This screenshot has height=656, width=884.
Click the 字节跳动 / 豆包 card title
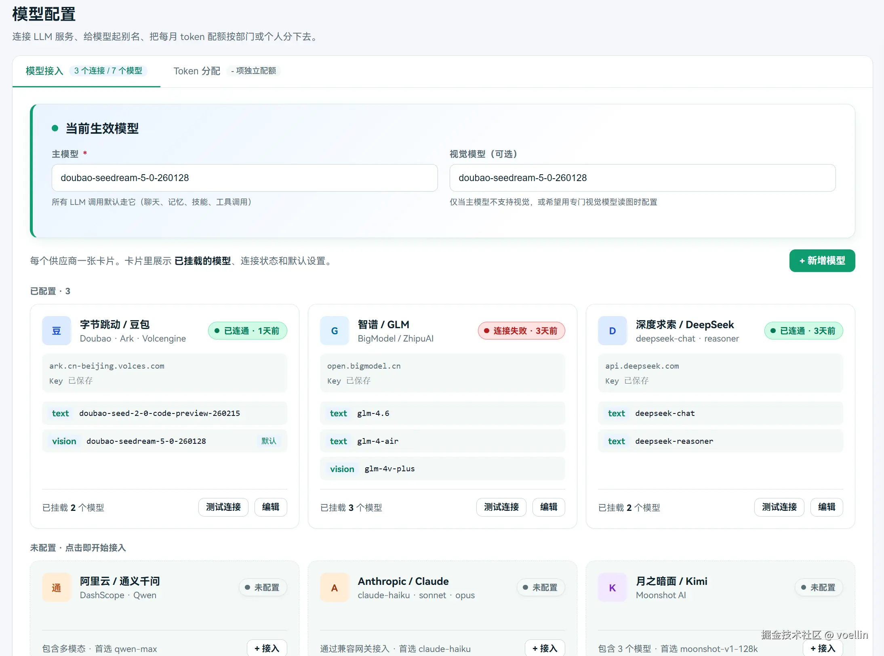click(115, 325)
